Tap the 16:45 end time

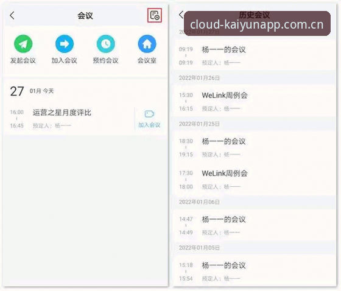coord(17,125)
